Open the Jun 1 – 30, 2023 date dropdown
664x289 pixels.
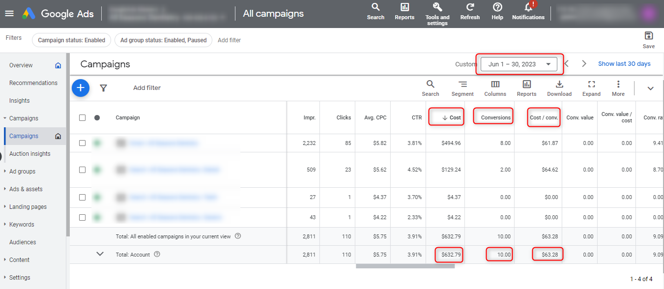click(x=519, y=64)
